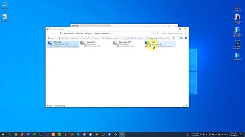Open taskbar search magnifier

click(x=9, y=134)
